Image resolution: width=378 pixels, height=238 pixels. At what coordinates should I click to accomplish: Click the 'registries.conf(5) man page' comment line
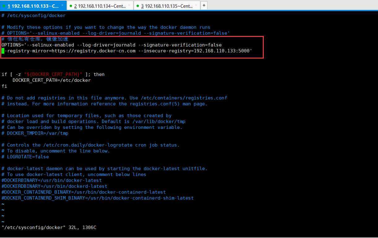[x=104, y=104]
